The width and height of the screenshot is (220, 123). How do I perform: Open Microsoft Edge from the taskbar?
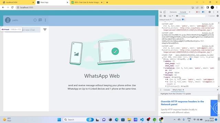(117, 120)
